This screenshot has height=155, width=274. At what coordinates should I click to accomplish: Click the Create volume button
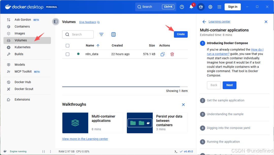pyautogui.click(x=181, y=34)
